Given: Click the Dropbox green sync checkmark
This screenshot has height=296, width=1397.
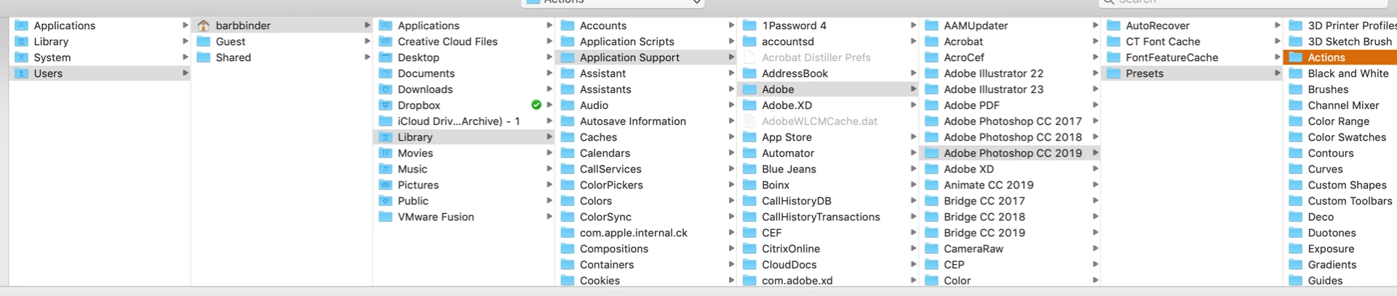Looking at the screenshot, I should pos(536,105).
